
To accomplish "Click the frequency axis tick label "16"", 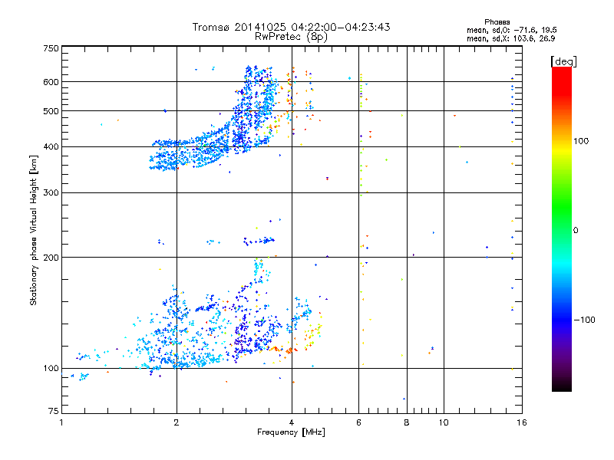I will pos(522,422).
